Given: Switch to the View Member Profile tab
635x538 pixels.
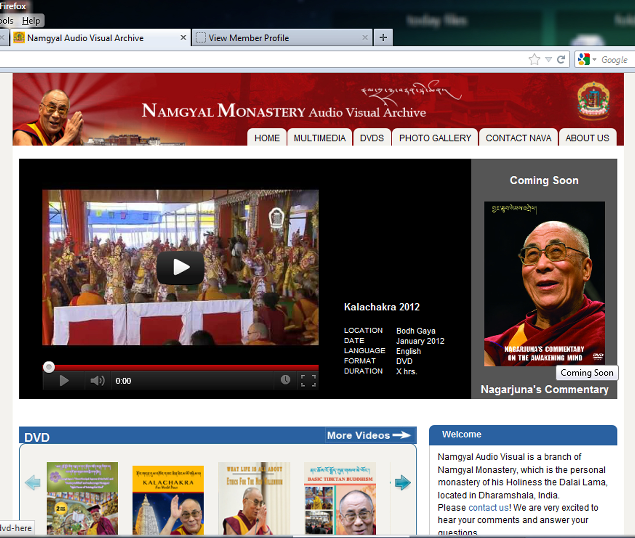Looking at the screenshot, I should point(282,38).
